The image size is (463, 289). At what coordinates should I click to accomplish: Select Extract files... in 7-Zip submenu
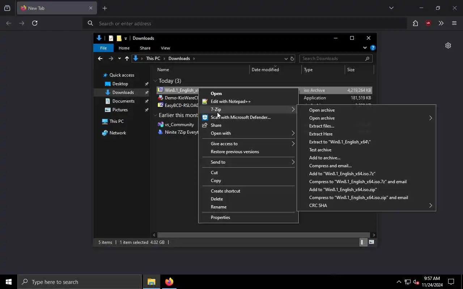(366, 126)
